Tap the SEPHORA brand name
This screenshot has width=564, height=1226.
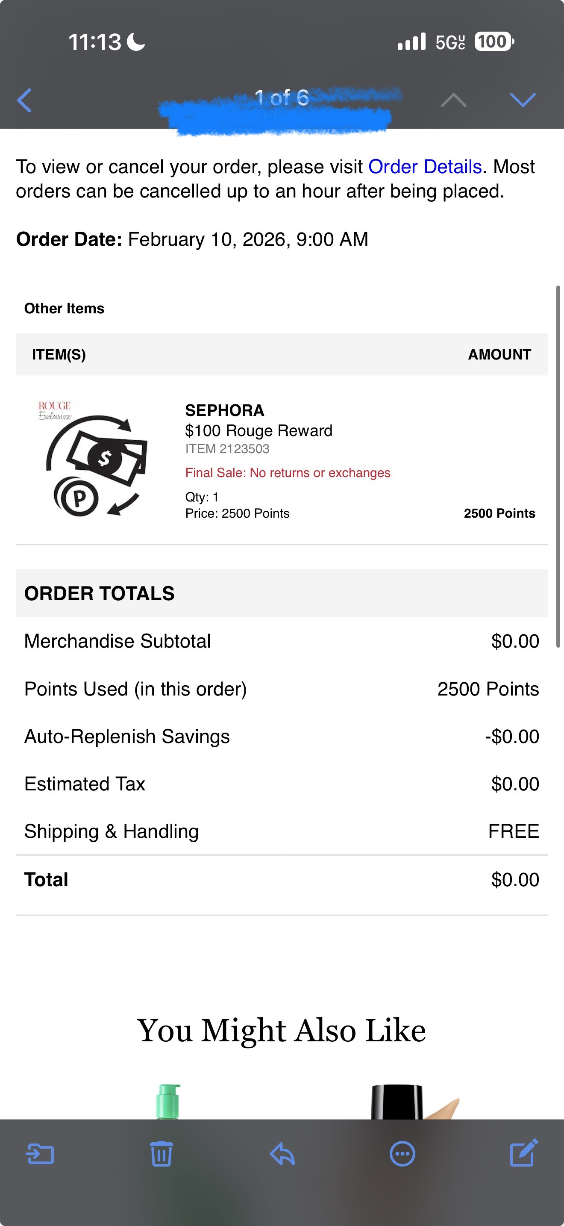[x=224, y=410]
